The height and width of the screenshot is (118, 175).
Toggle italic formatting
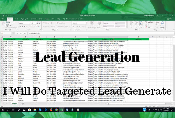[23, 26]
